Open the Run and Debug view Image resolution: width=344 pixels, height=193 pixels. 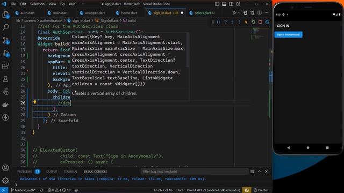(5, 53)
